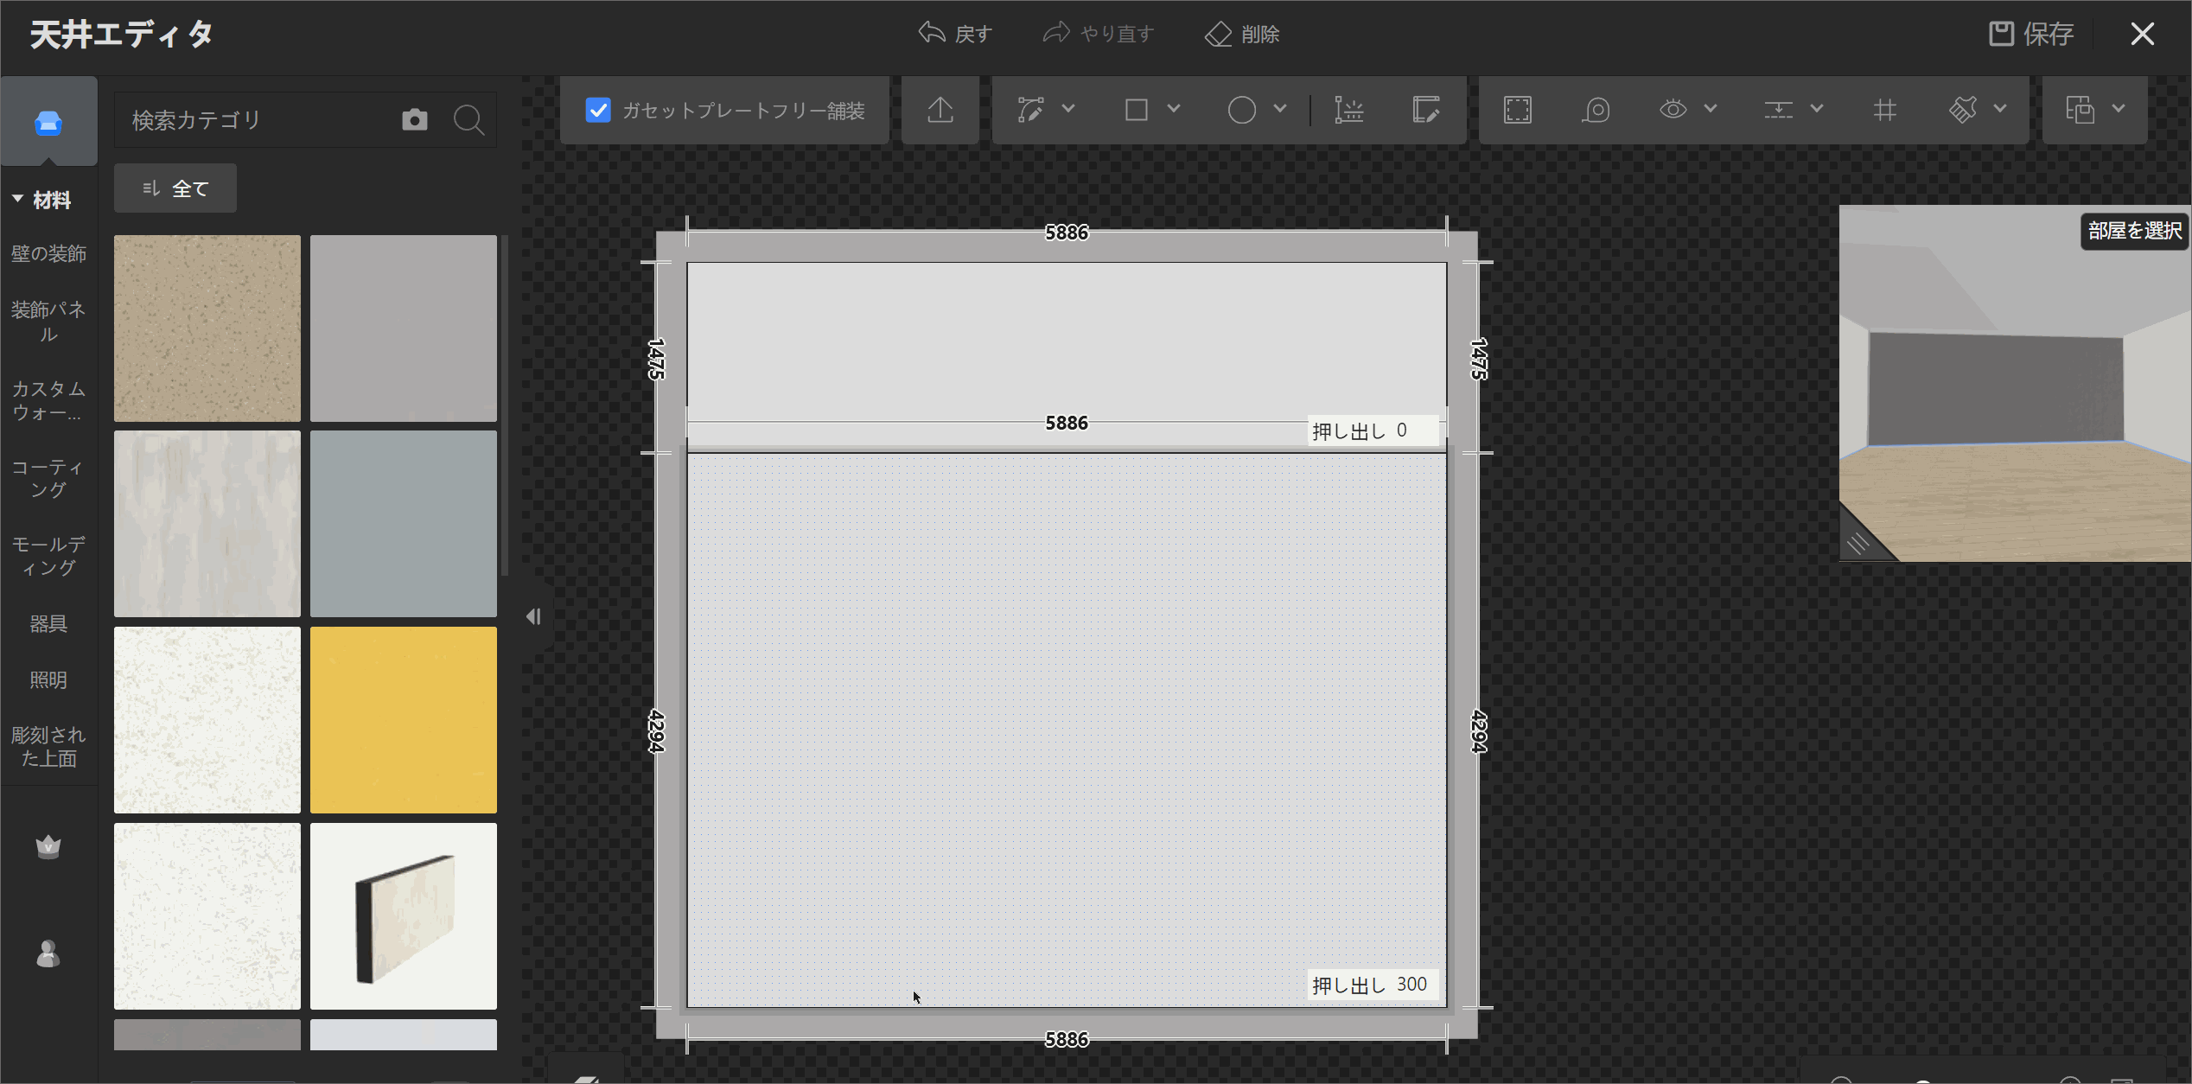This screenshot has width=2192, height=1084.
Task: Click the left 4294 dimension label
Action: click(657, 731)
